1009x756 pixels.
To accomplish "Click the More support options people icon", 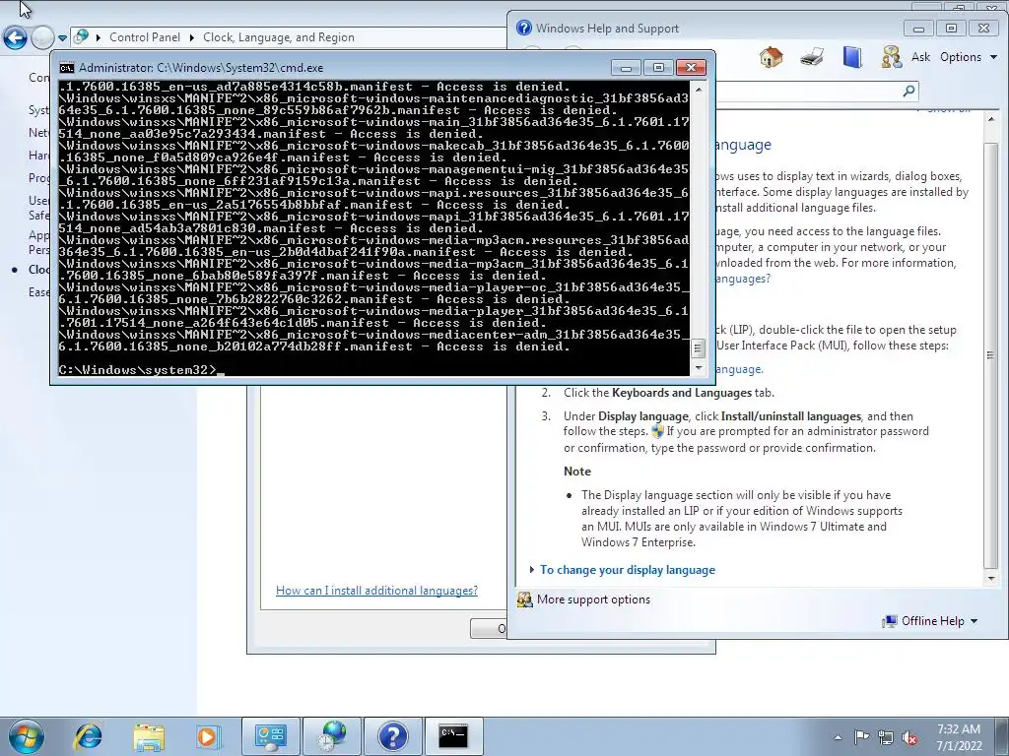I will [525, 599].
